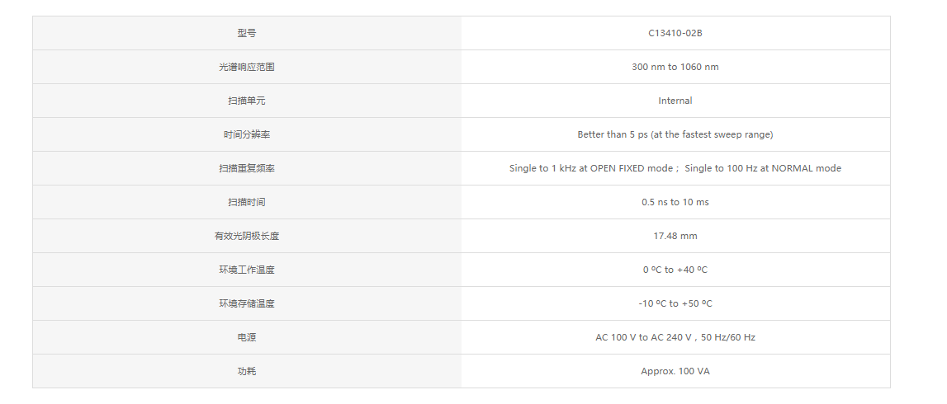947x404 pixels.
Task: Select the 光谱响应范围 label cell
Action: pyautogui.click(x=246, y=67)
